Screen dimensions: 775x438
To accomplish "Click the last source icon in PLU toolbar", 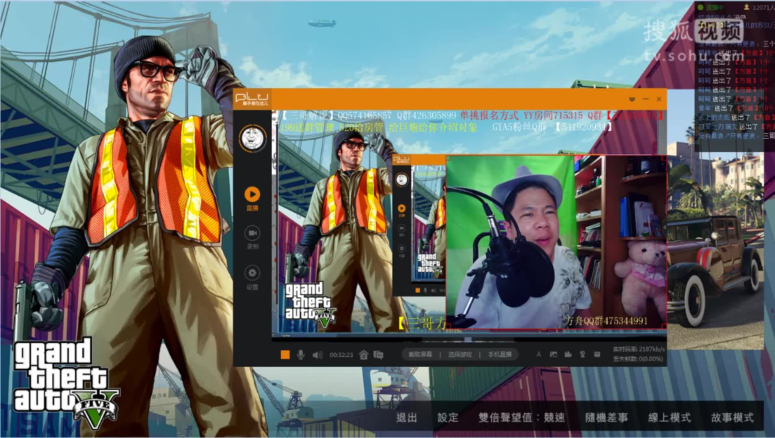I will [597, 354].
